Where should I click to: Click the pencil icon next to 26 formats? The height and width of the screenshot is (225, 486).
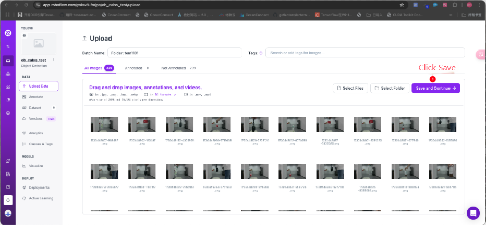(x=175, y=95)
